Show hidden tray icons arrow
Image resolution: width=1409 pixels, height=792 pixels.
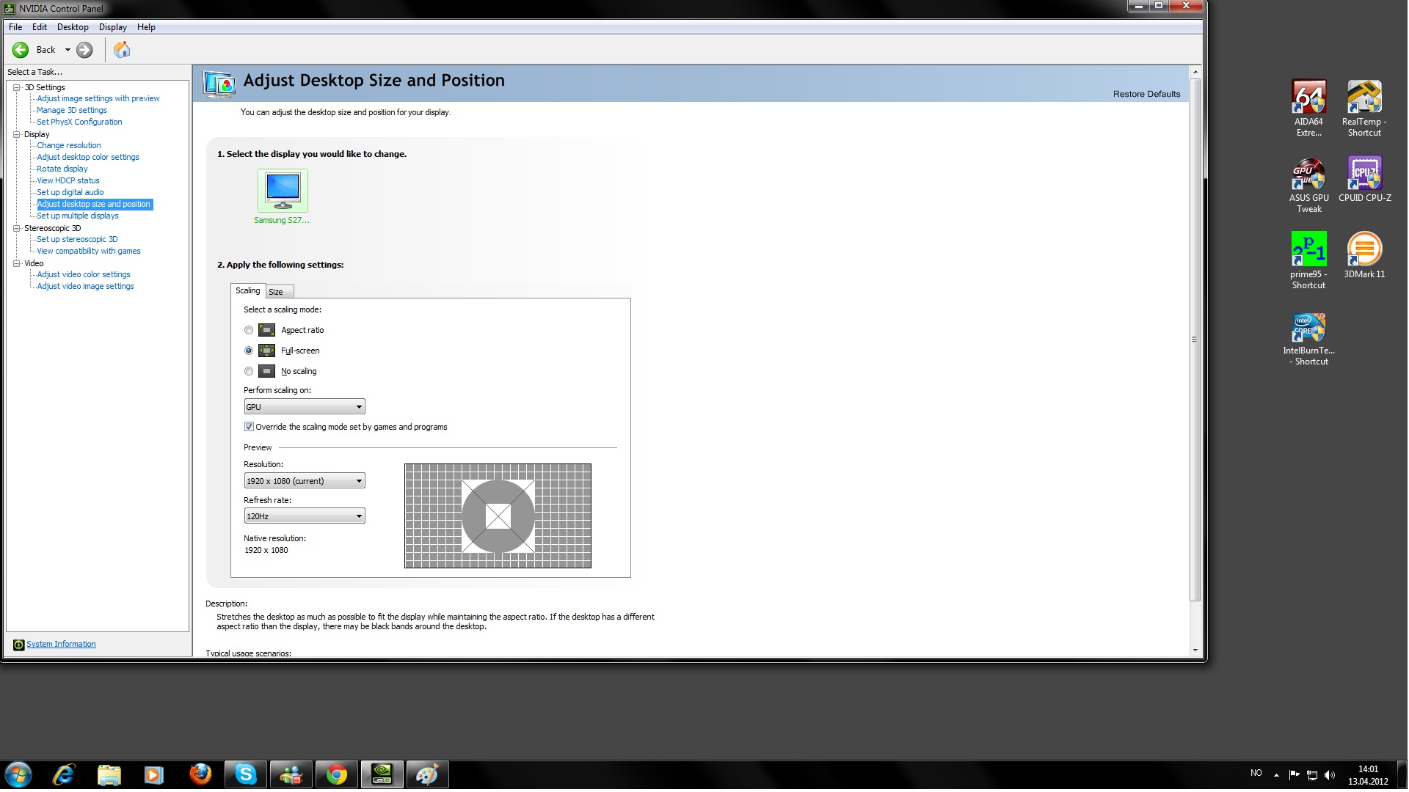(1276, 775)
